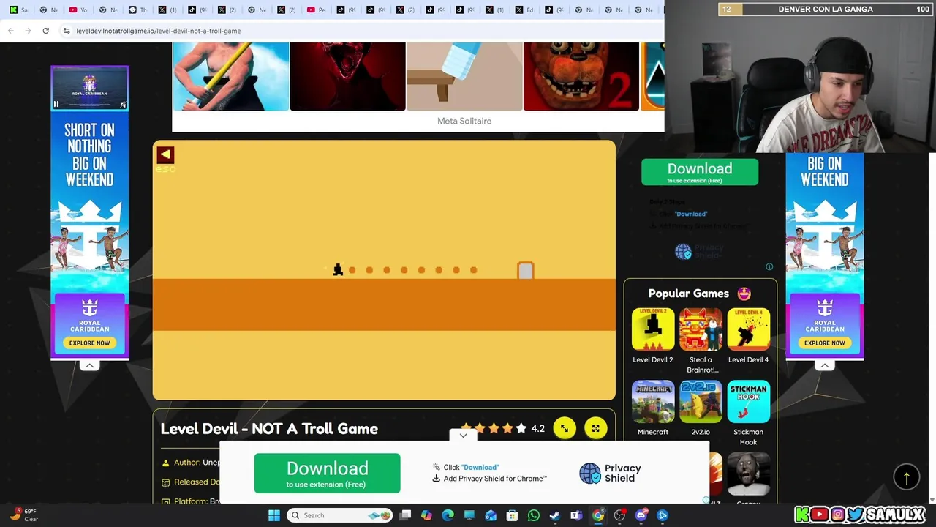936x527 pixels.
Task: Click "Download" link in bottom banner instructions
Action: tap(480, 467)
